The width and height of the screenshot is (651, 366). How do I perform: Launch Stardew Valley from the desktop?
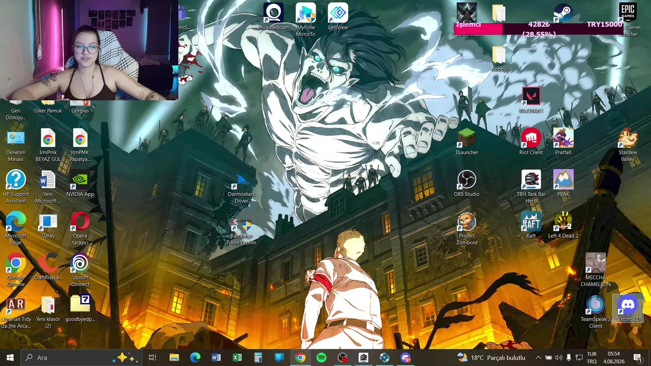[628, 145]
